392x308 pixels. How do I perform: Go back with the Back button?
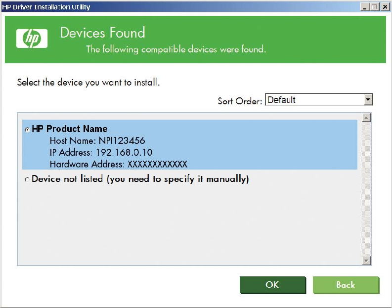pos(346,285)
